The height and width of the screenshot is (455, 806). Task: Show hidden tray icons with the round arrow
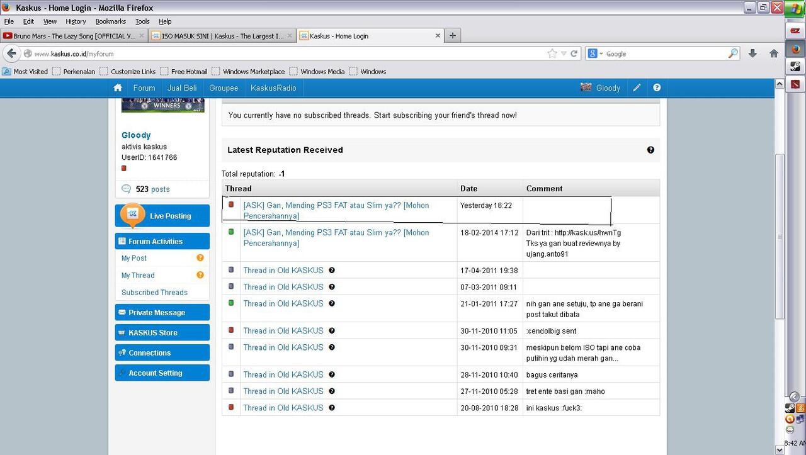point(795,396)
